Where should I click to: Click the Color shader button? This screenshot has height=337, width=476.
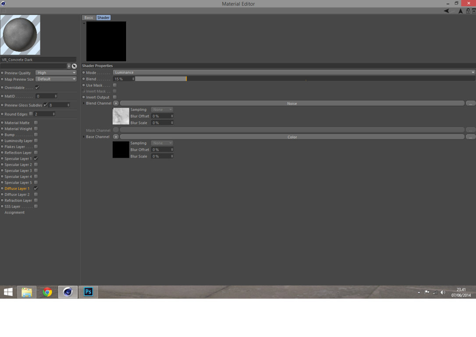click(292, 137)
